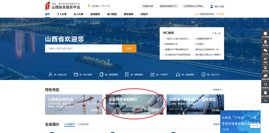Click the 统一身份认证 person icon
This screenshot has width=269, height=133.
click(x=50, y=75)
